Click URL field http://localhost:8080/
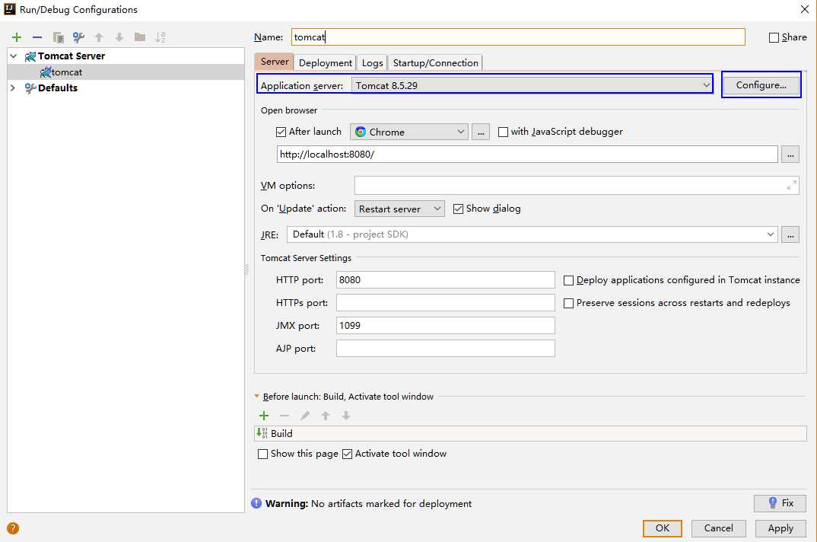 (526, 155)
